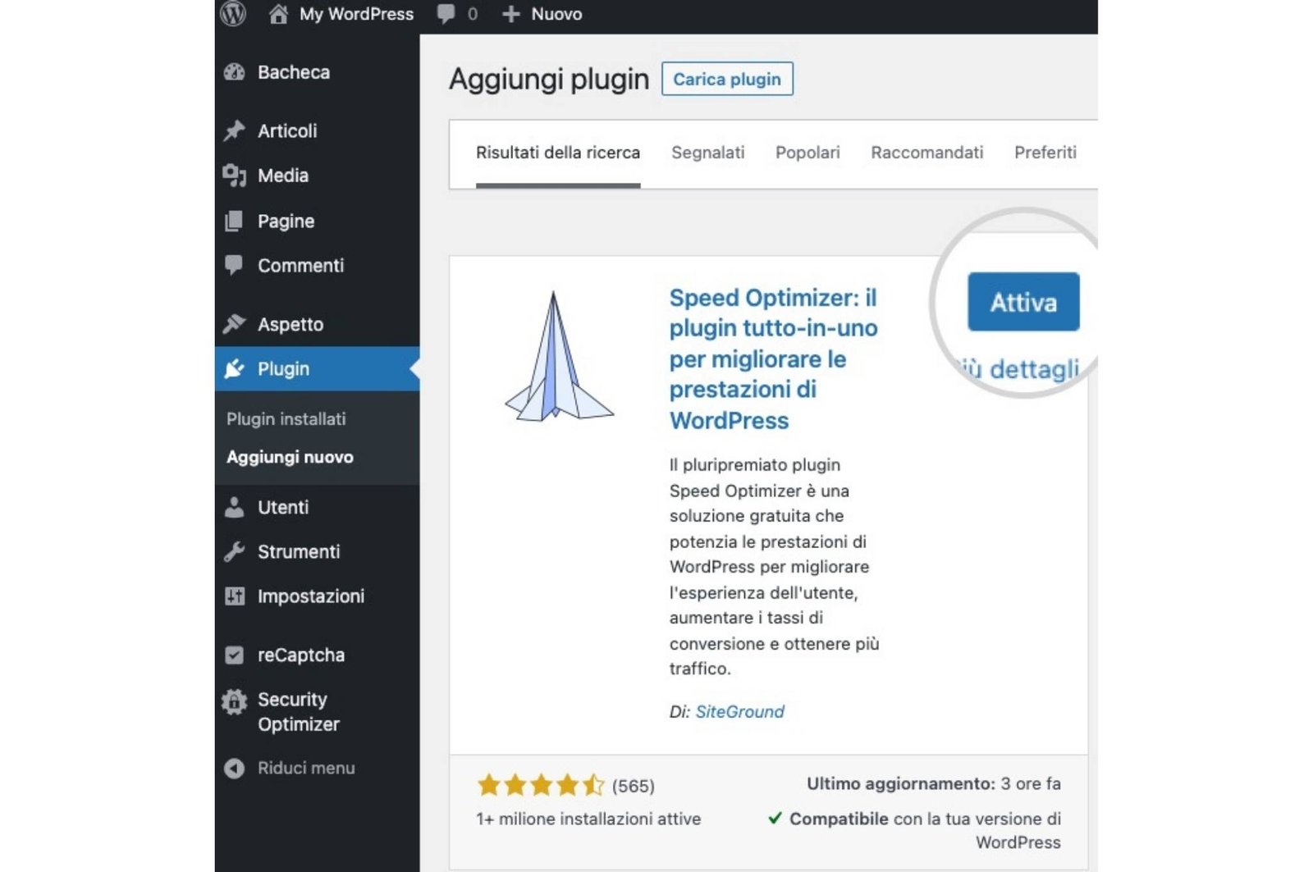
Task: Open the comments bubble icon in admin bar
Action: click(x=446, y=14)
